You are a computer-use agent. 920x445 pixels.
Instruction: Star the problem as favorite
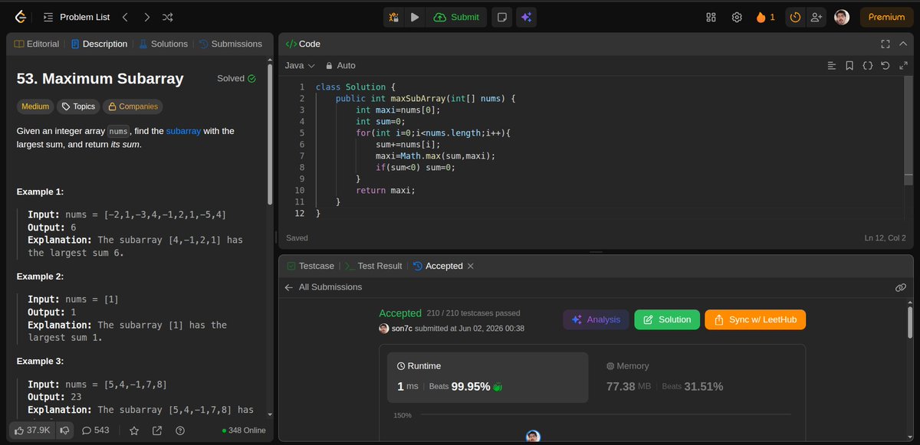pyautogui.click(x=134, y=430)
